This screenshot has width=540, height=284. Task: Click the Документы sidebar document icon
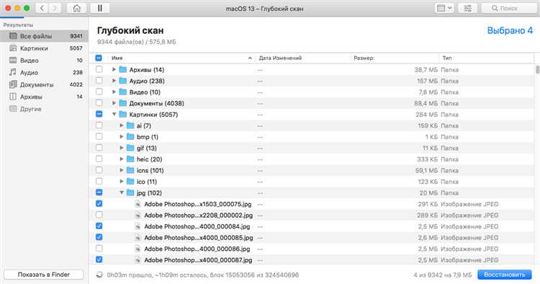[13, 84]
